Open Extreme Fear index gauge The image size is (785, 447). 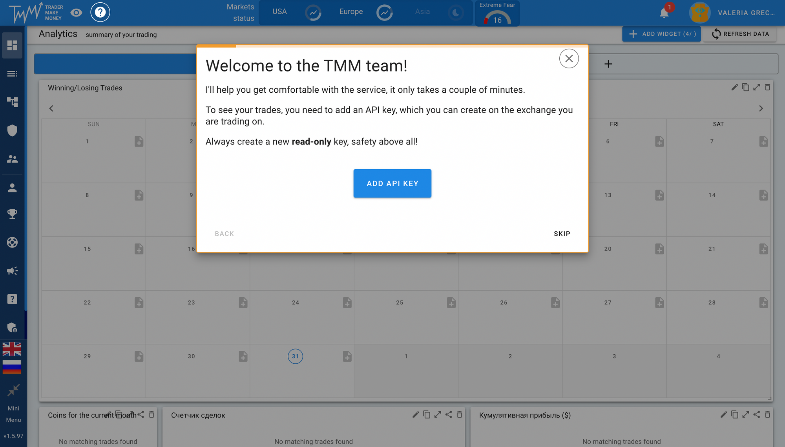[497, 13]
